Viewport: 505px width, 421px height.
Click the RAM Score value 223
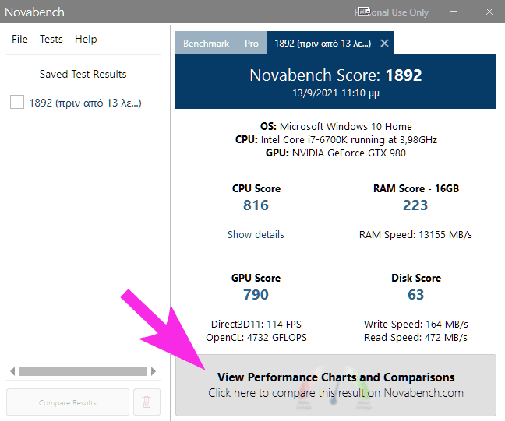[415, 205]
